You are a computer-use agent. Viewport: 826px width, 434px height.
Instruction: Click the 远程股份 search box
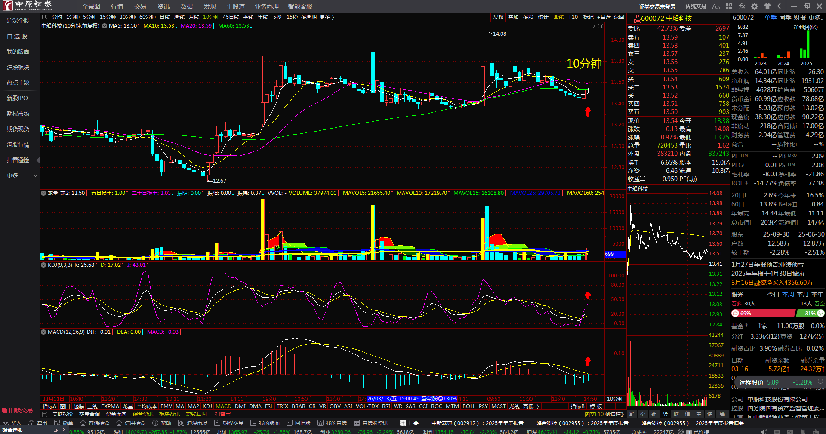780,382
